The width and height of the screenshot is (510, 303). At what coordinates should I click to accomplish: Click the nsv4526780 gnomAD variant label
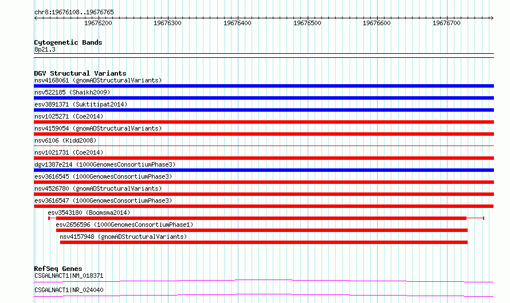pyautogui.click(x=98, y=188)
